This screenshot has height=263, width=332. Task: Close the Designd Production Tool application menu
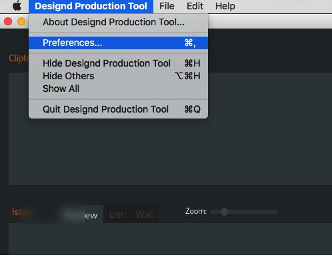91,6
